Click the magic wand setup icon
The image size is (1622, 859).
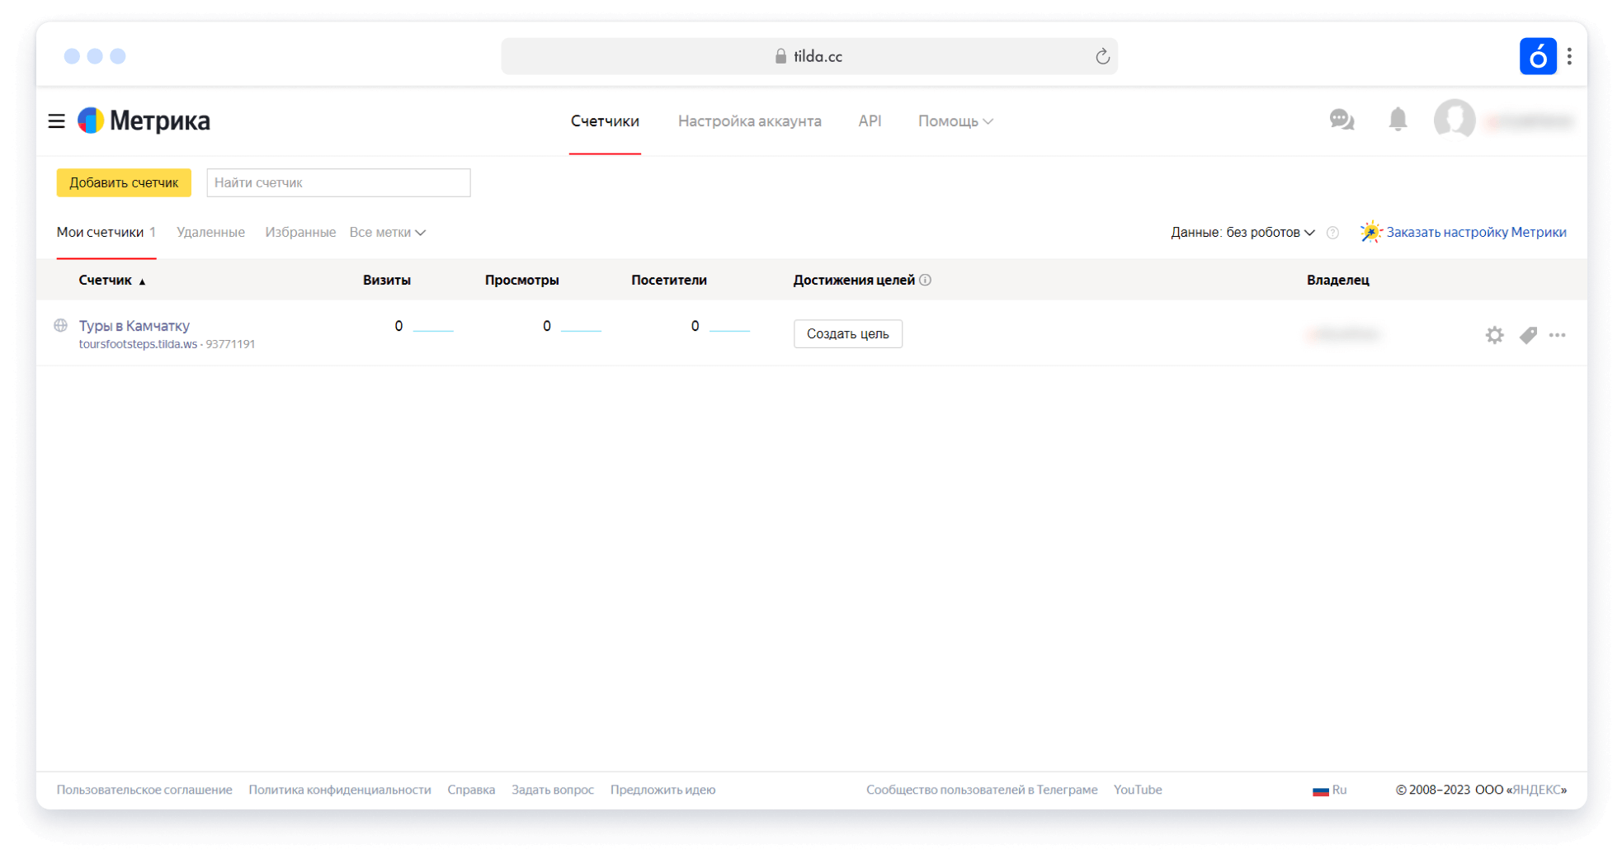coord(1370,232)
